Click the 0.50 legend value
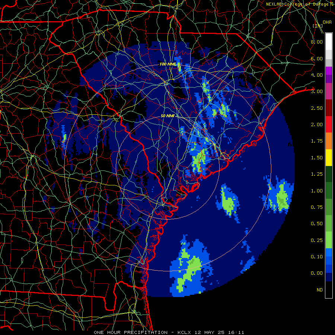 click(x=317, y=224)
